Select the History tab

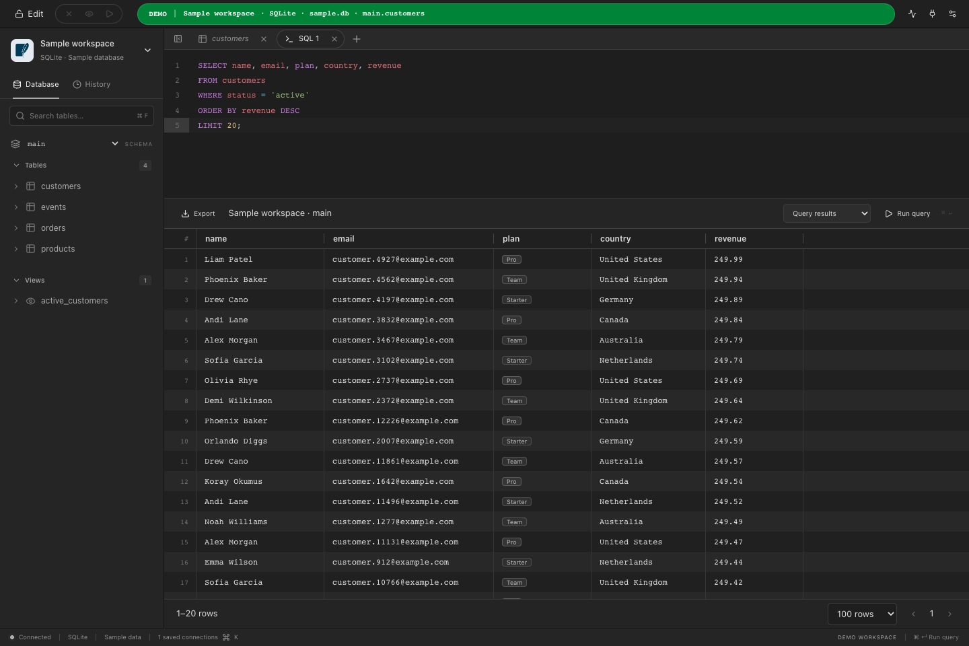92,84
